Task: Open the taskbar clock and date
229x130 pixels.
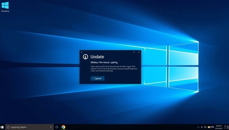Action: coord(219,127)
